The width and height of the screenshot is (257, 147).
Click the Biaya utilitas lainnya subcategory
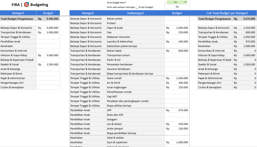(135, 106)
